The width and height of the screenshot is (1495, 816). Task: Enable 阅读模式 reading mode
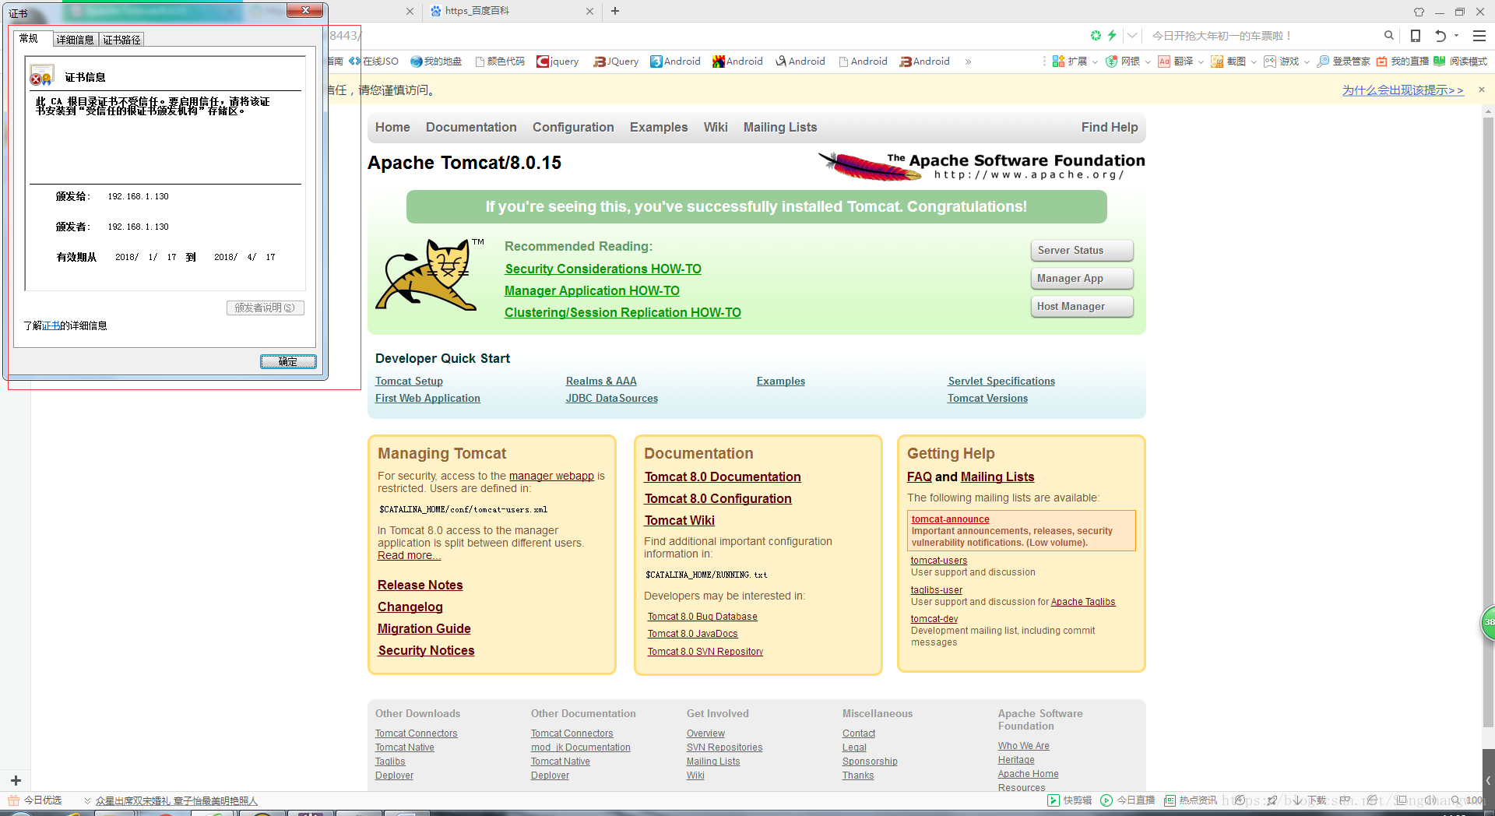tap(1461, 62)
